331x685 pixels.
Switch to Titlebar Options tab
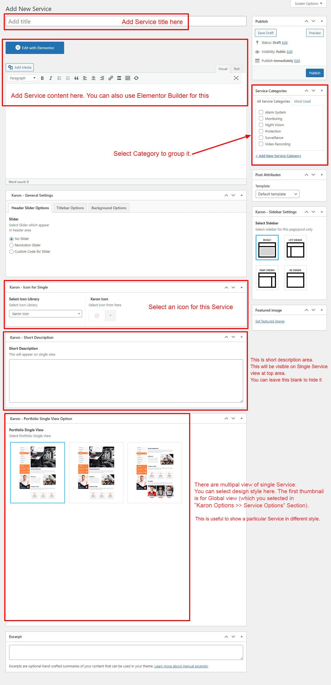point(70,208)
